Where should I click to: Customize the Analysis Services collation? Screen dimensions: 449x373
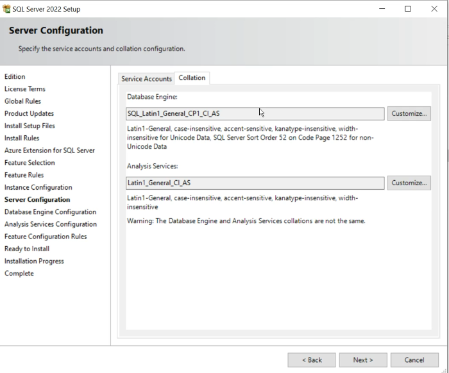pos(409,183)
